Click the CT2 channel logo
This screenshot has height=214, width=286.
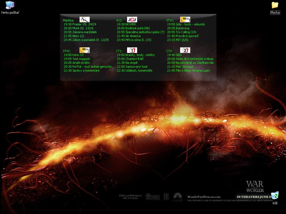(185, 50)
